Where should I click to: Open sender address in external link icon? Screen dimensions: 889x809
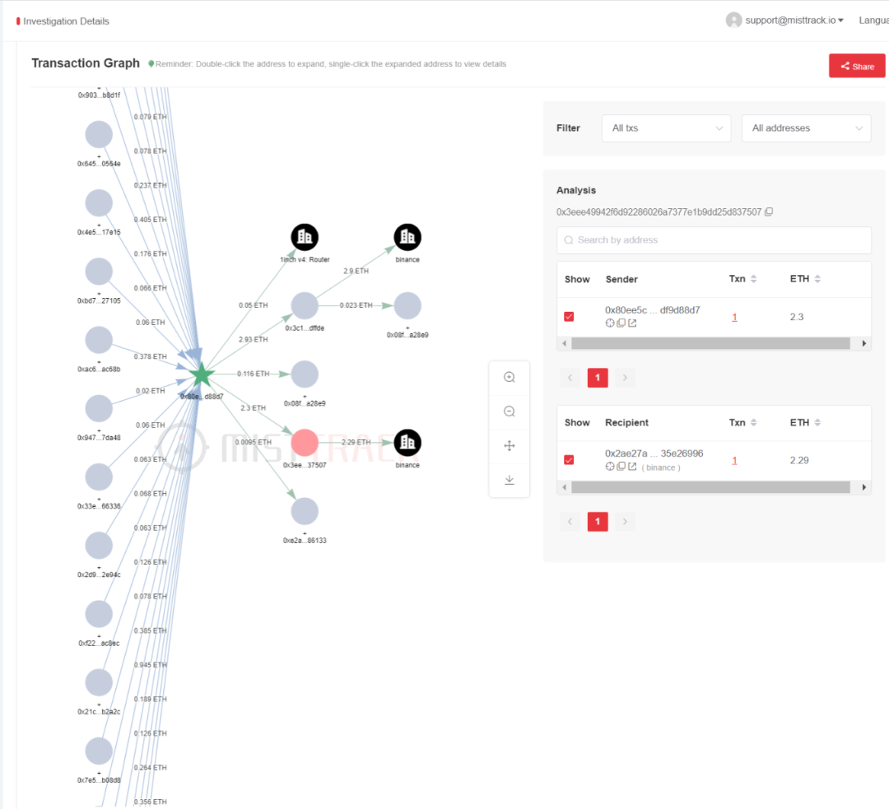tap(632, 323)
